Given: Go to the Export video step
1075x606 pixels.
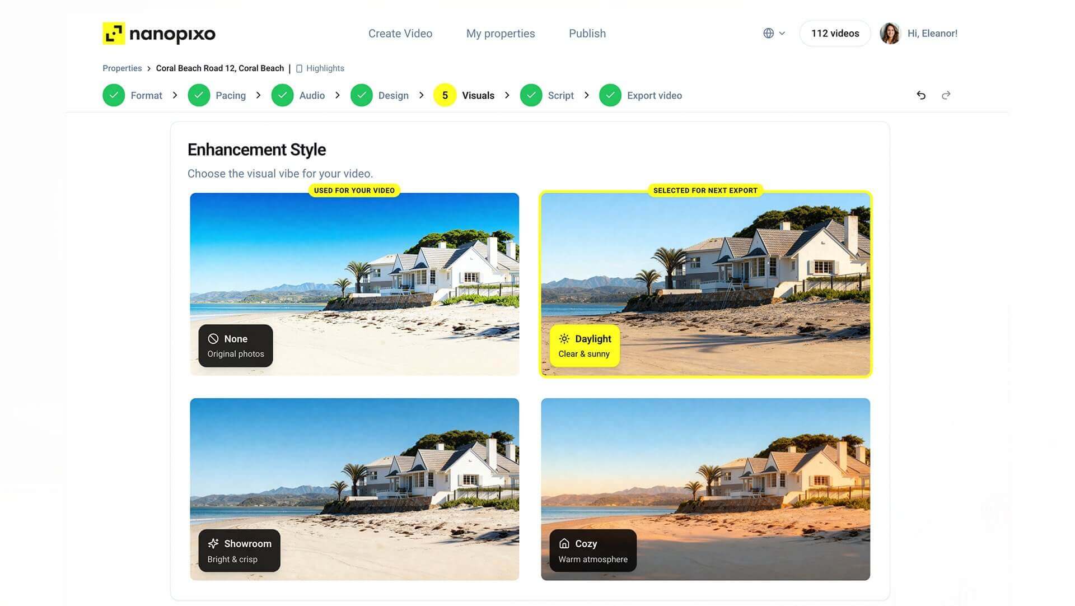Looking at the screenshot, I should pyautogui.click(x=655, y=96).
